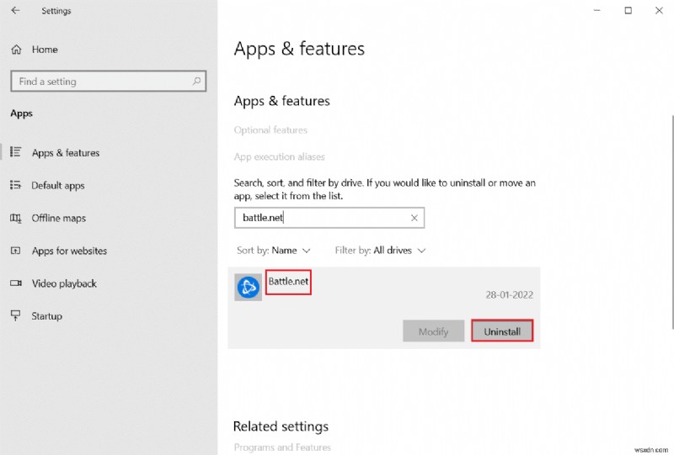Click the Home icon in sidebar

coord(15,50)
